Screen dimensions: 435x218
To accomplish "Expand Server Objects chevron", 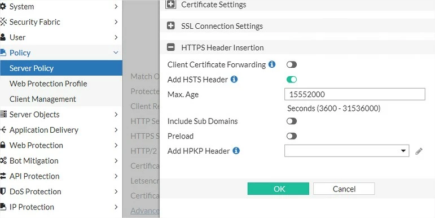I will pos(116,115).
